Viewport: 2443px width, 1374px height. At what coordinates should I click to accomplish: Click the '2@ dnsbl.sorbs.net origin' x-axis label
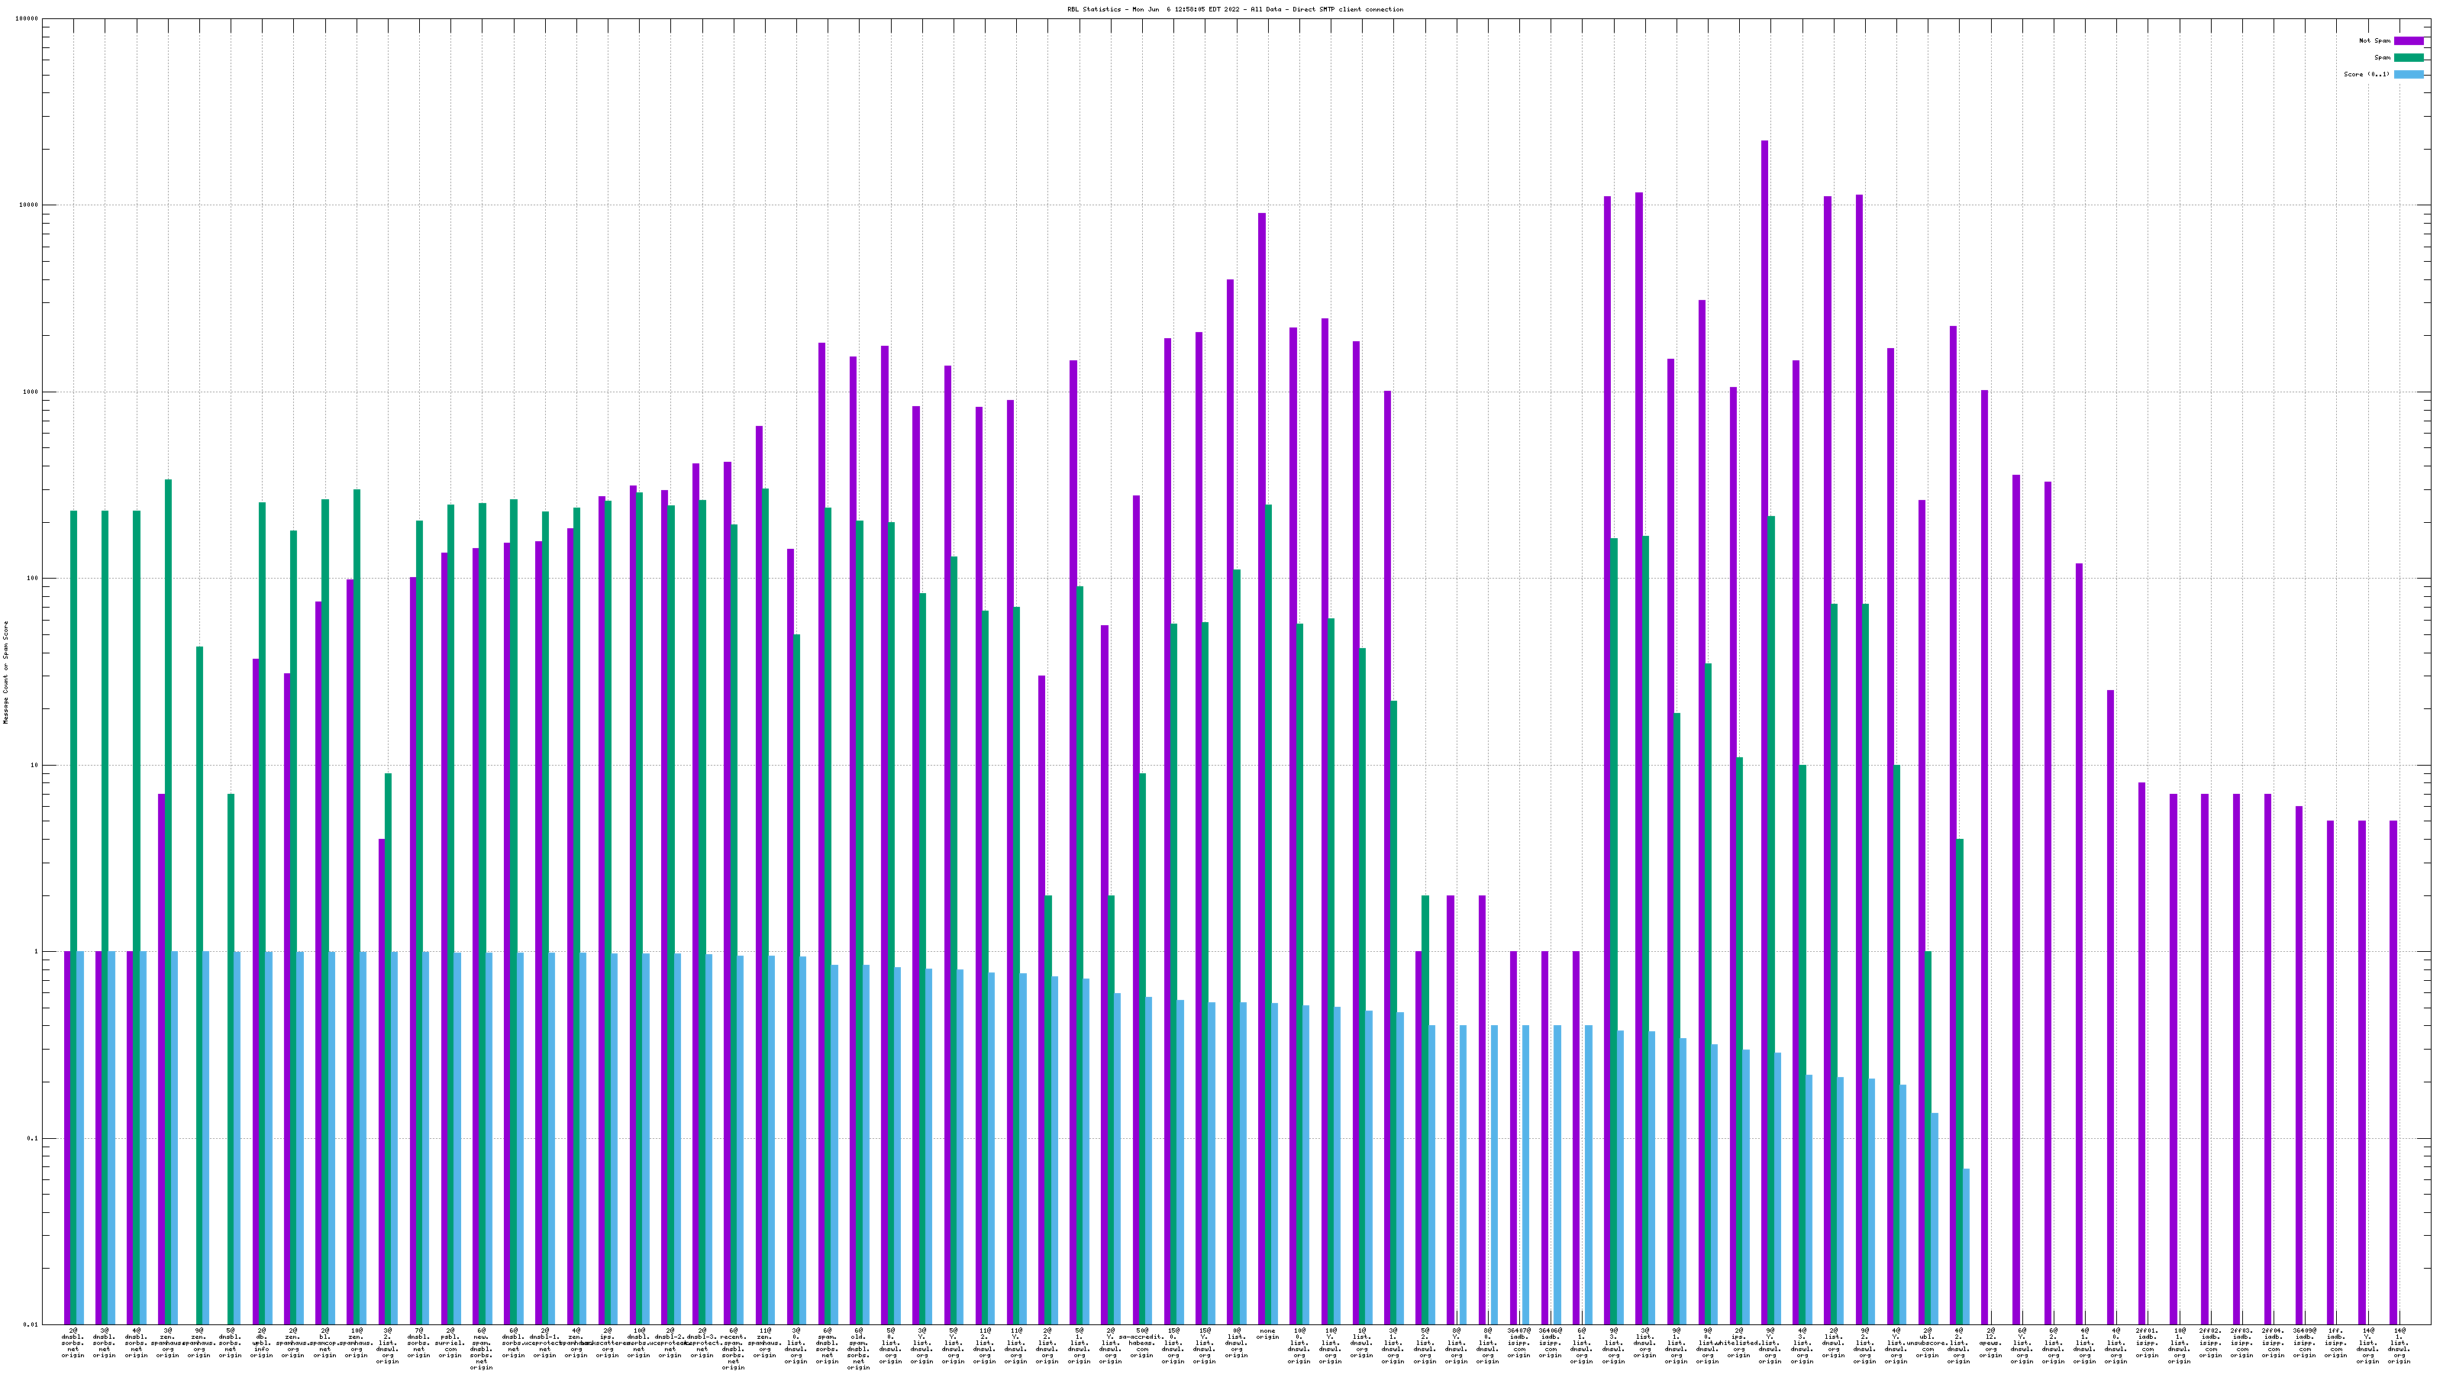point(73,1343)
